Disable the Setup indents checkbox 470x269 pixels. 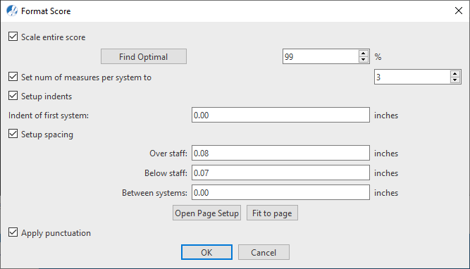pos(13,96)
